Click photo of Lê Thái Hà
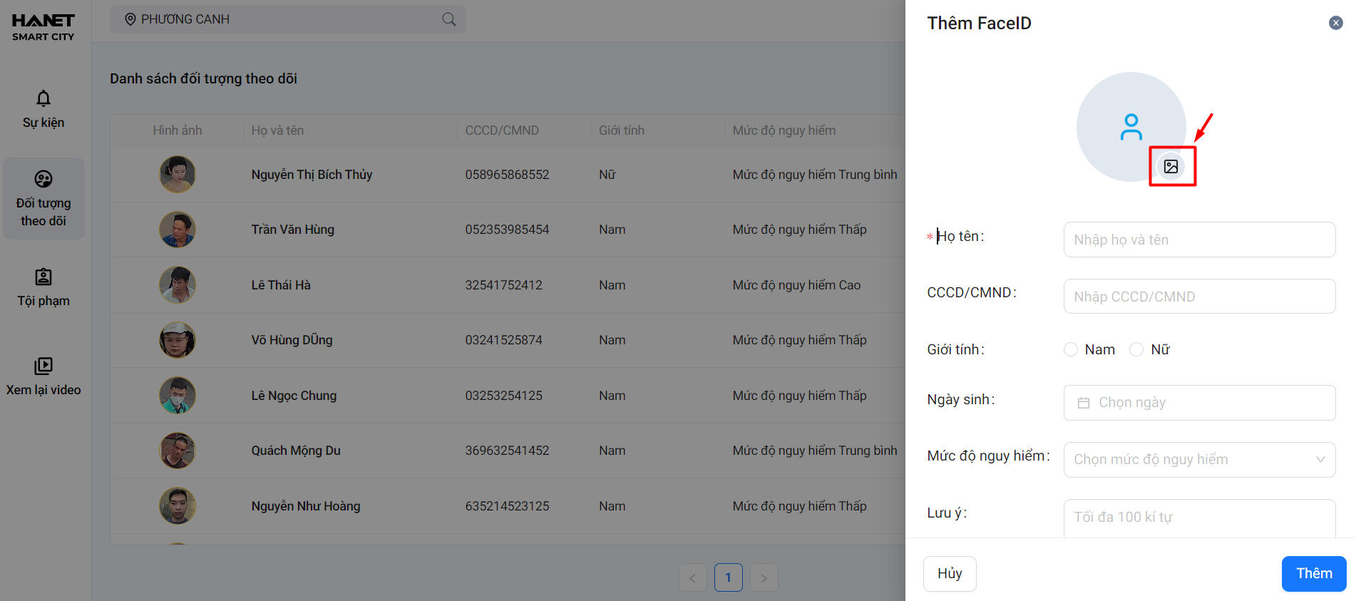The image size is (1356, 601). click(177, 284)
